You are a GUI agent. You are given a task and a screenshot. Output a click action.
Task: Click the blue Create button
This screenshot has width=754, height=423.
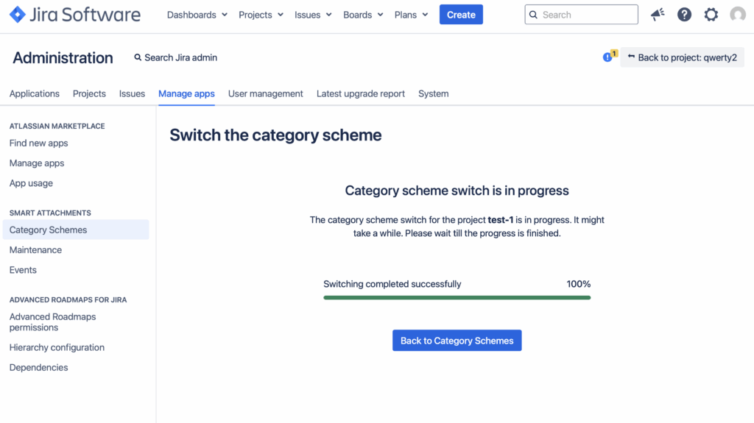coord(461,15)
